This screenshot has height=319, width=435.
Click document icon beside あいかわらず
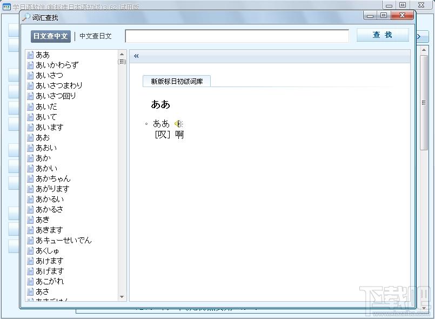click(x=30, y=65)
